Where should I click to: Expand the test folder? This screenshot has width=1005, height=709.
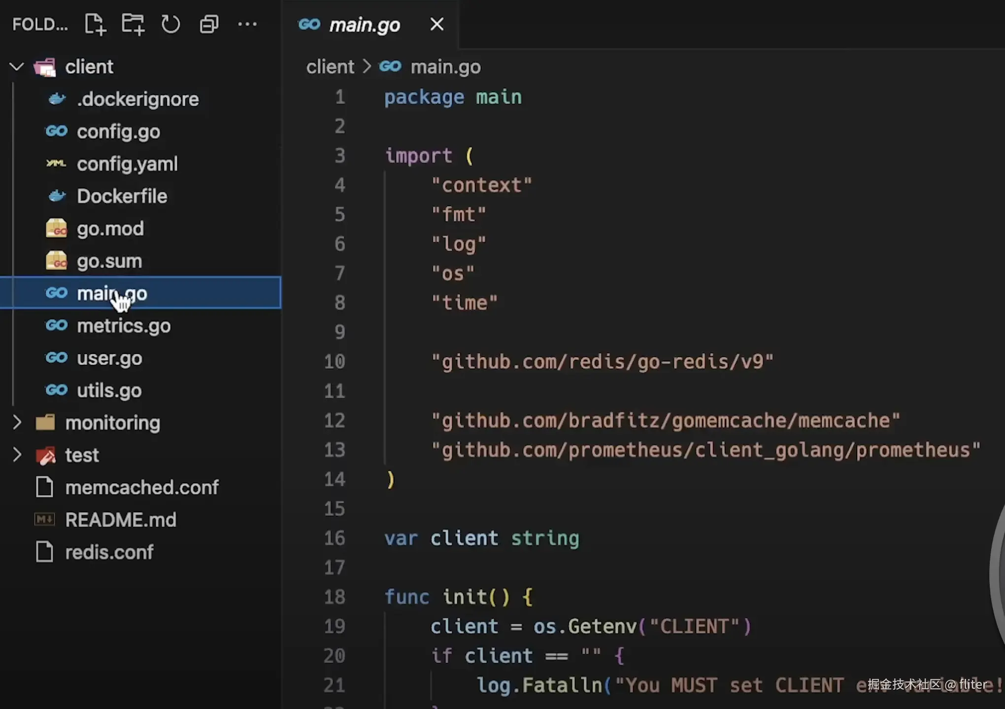pyautogui.click(x=17, y=455)
